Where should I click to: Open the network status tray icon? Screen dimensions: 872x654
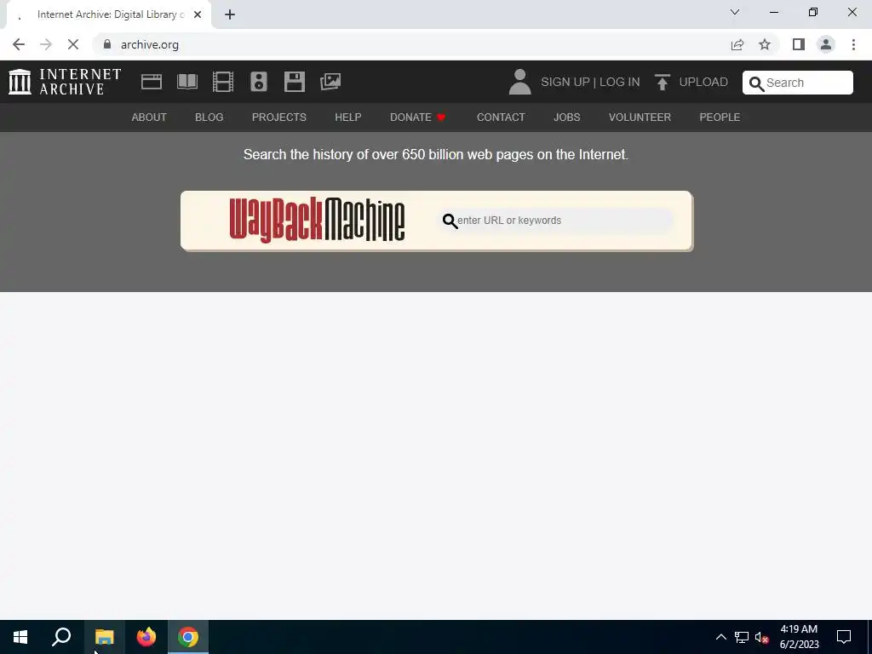tap(742, 637)
